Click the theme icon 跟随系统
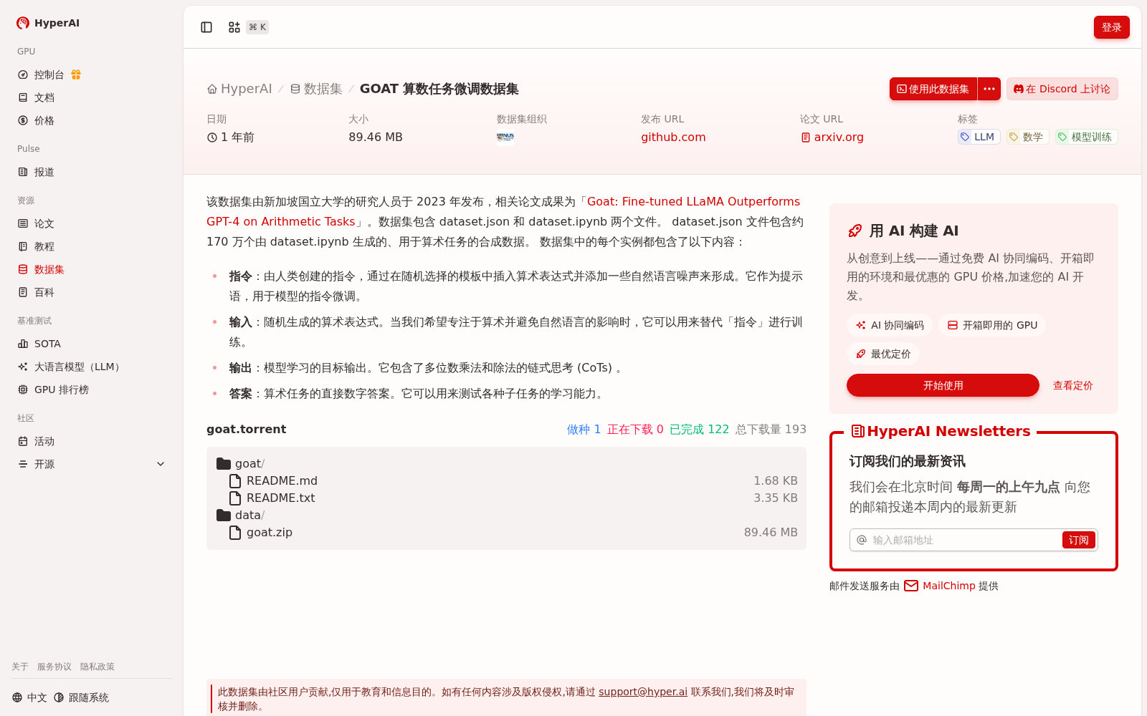 tap(59, 697)
